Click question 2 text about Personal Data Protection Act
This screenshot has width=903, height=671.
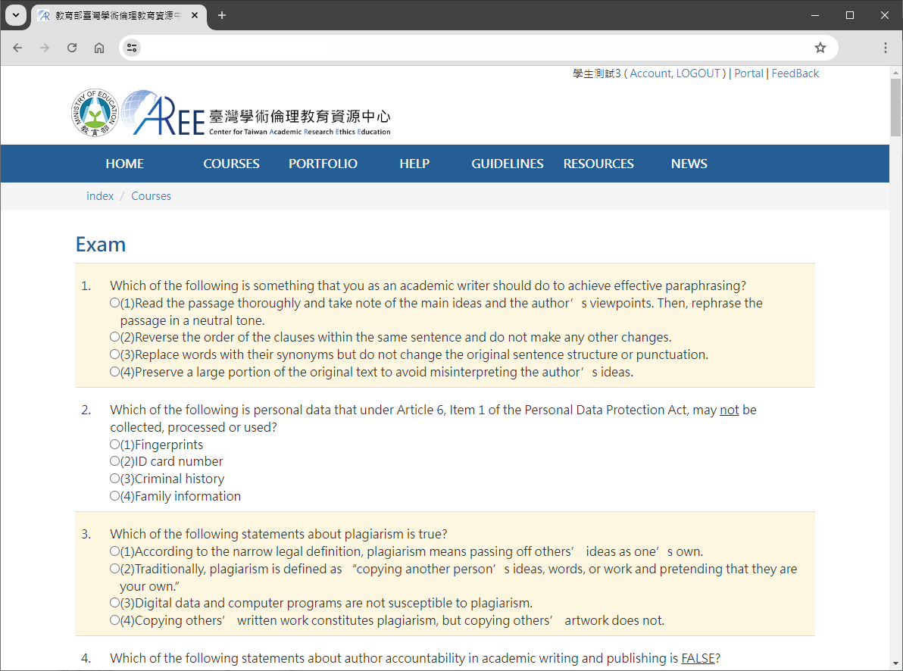[433, 418]
